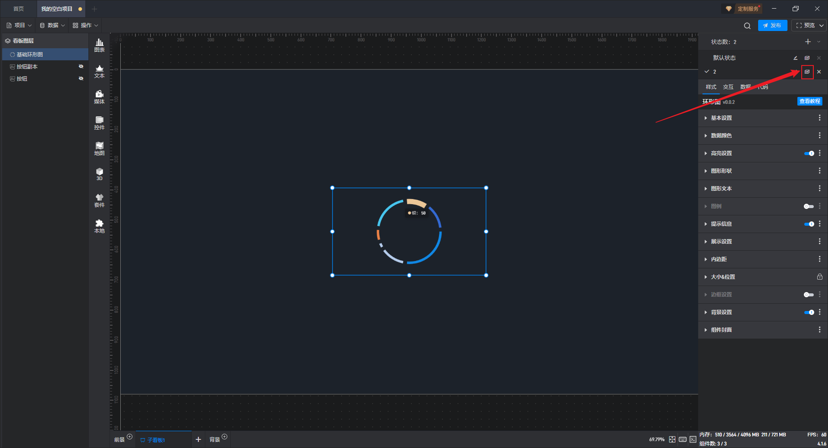Click the 发布 publish button
Viewport: 828px width, 448px height.
tap(772, 25)
